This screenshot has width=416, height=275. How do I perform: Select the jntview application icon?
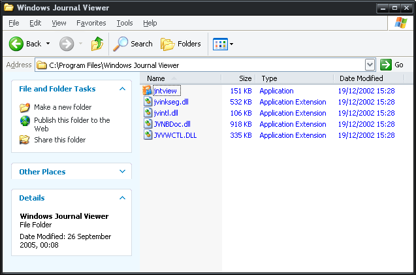coord(147,91)
